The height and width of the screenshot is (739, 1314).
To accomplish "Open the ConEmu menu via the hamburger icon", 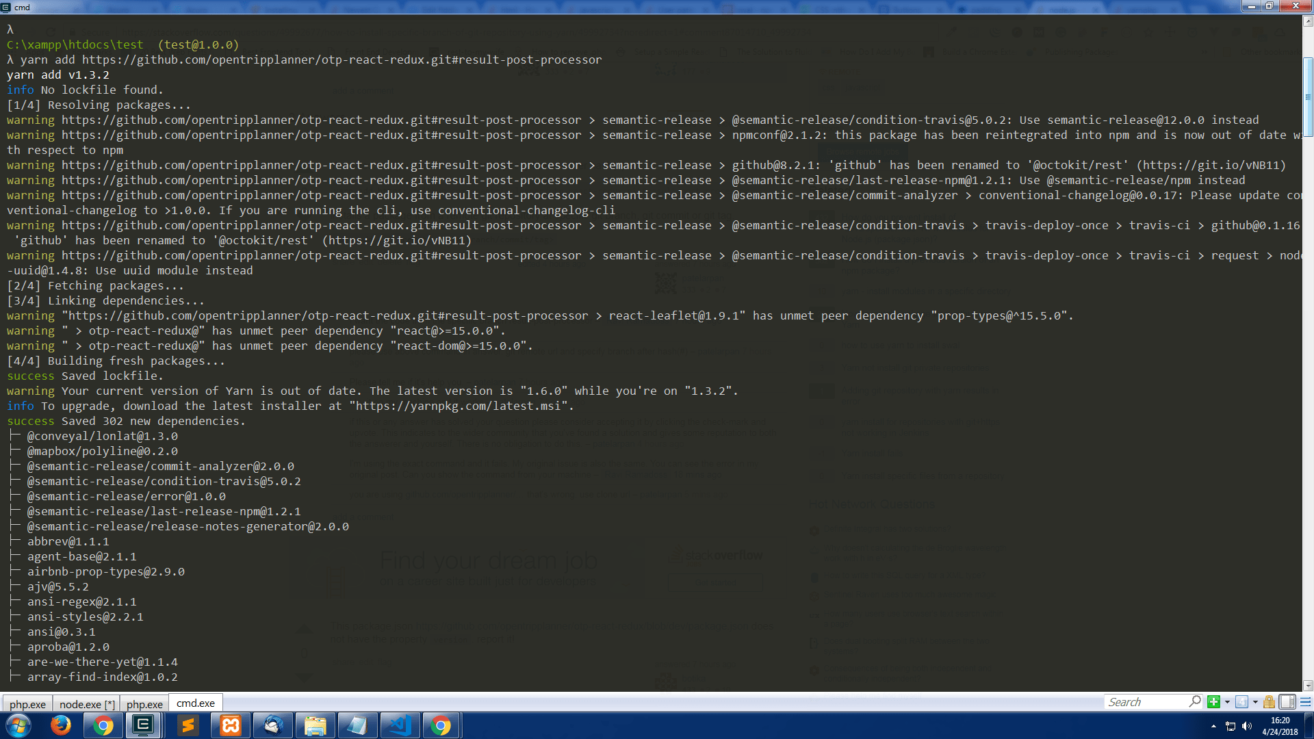I will click(1304, 702).
